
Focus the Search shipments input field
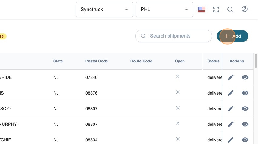(177, 36)
